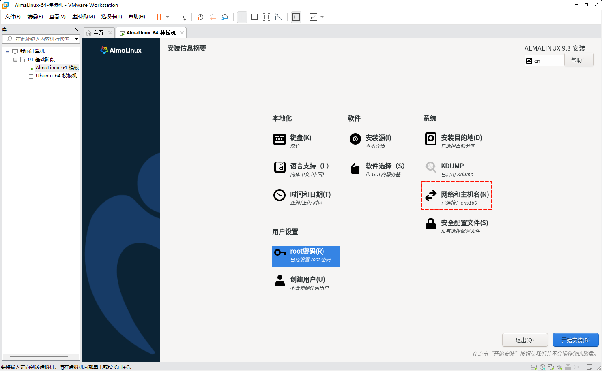This screenshot has width=602, height=371.
Task: Open 安装目的地 to configure partitioning
Action: [460, 138]
